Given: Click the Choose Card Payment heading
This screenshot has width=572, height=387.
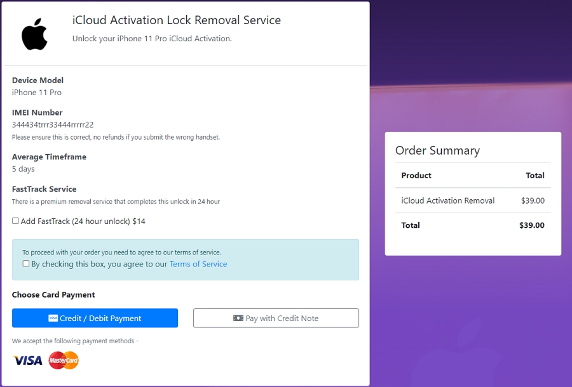Looking at the screenshot, I should pos(53,294).
